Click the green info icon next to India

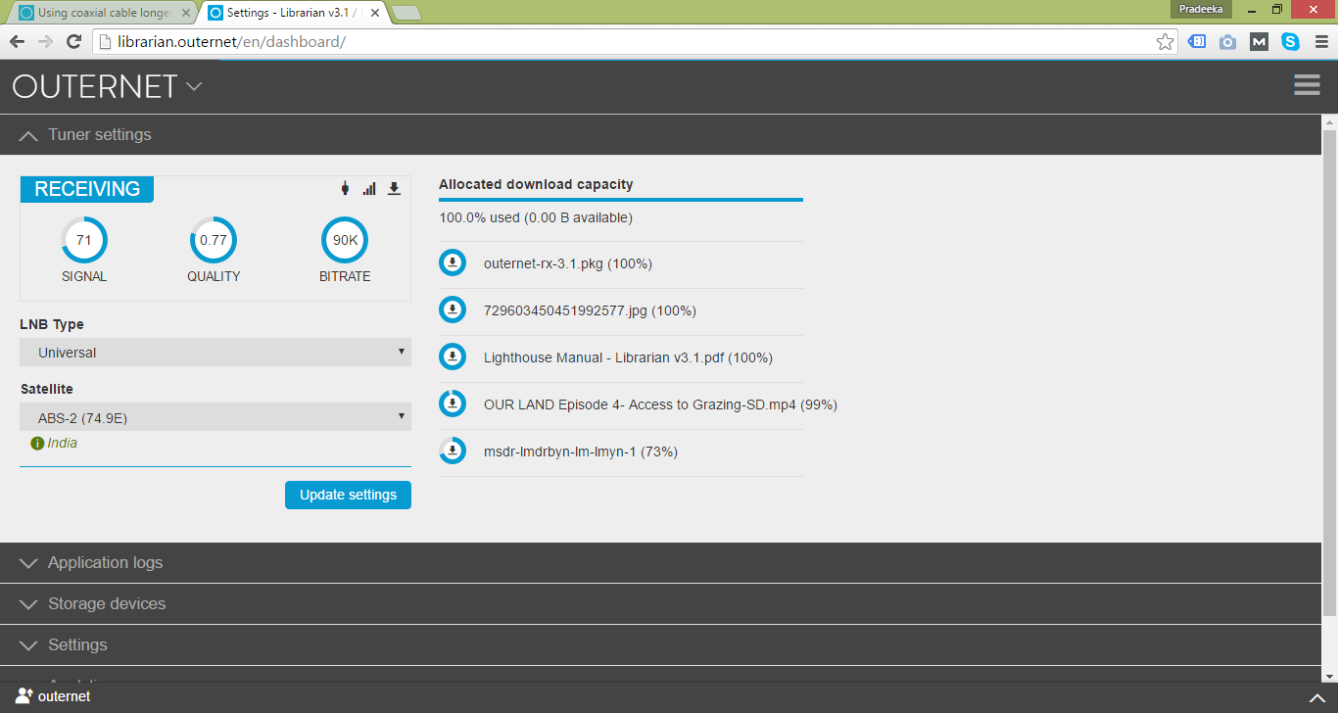coord(37,444)
